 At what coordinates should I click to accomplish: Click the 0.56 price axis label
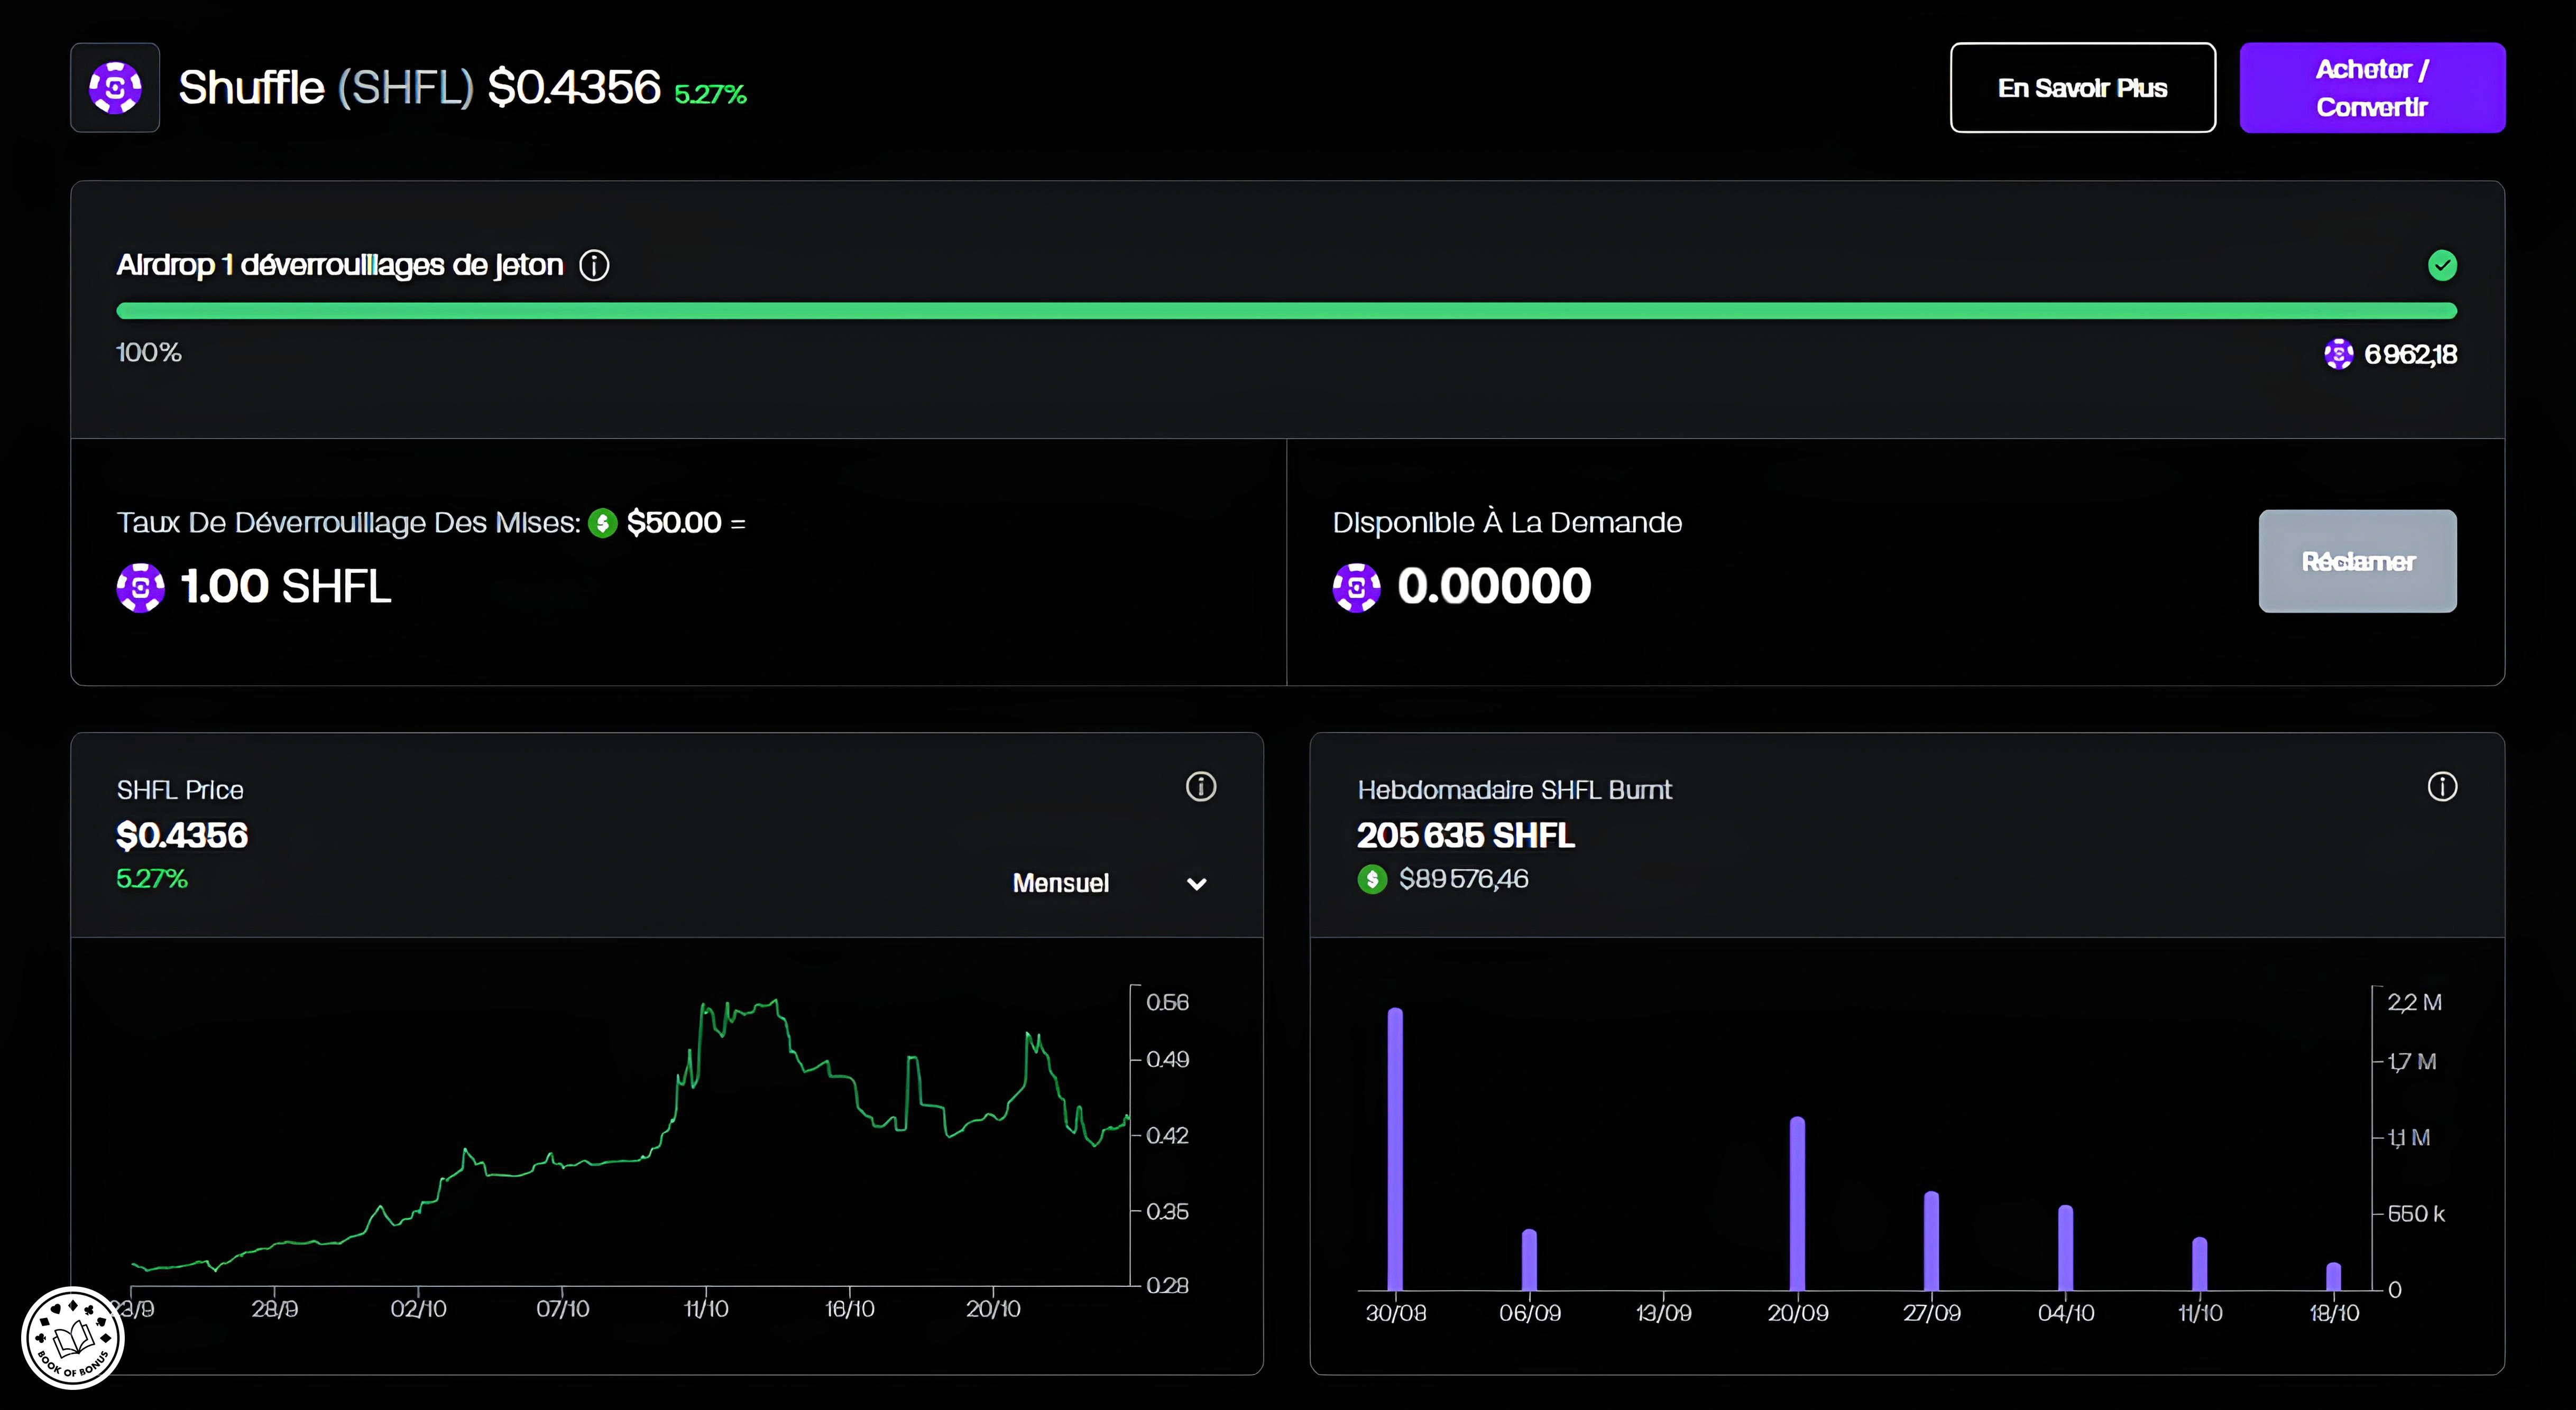point(1167,1003)
